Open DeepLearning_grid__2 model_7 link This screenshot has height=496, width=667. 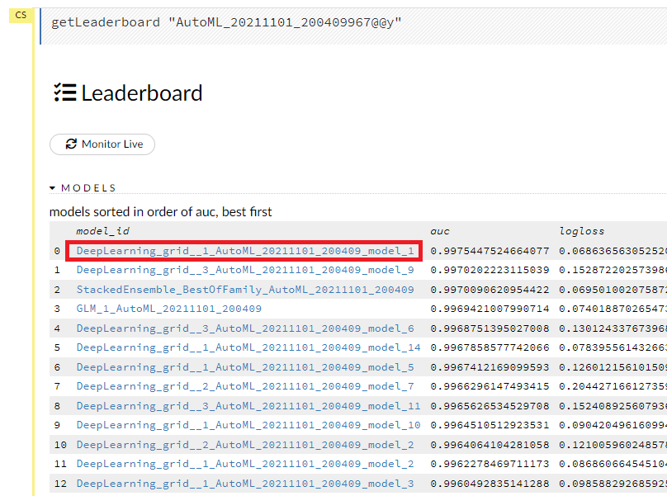pos(245,386)
